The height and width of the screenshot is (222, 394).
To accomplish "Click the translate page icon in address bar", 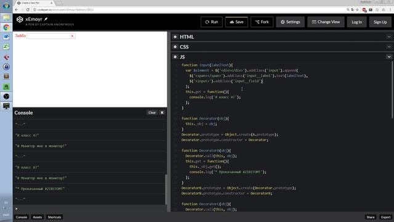I will (x=353, y=10).
